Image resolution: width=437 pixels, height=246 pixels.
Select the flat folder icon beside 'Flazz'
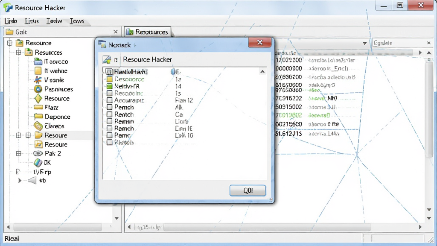(x=38, y=107)
